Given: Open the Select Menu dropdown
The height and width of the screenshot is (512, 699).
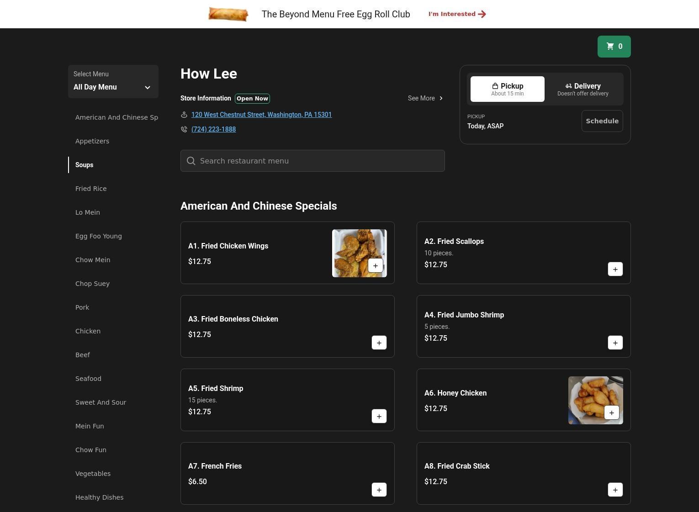Looking at the screenshot, I should (x=113, y=82).
